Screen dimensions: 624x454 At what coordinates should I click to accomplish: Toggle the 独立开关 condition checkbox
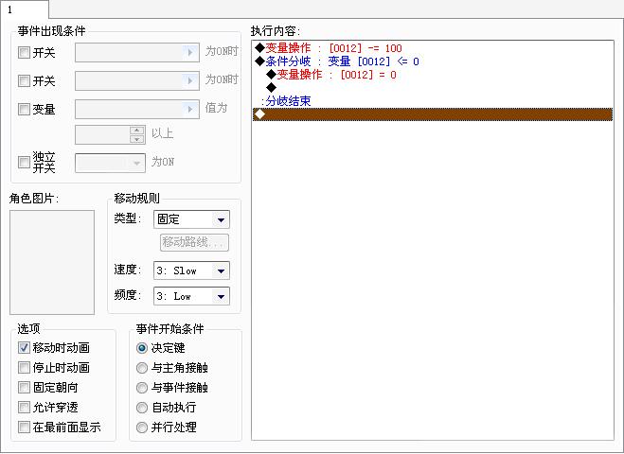[x=24, y=162]
